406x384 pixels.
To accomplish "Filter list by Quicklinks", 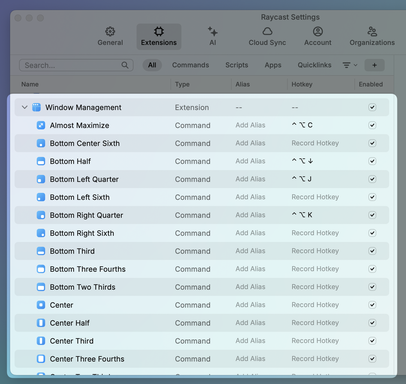I will 315,65.
